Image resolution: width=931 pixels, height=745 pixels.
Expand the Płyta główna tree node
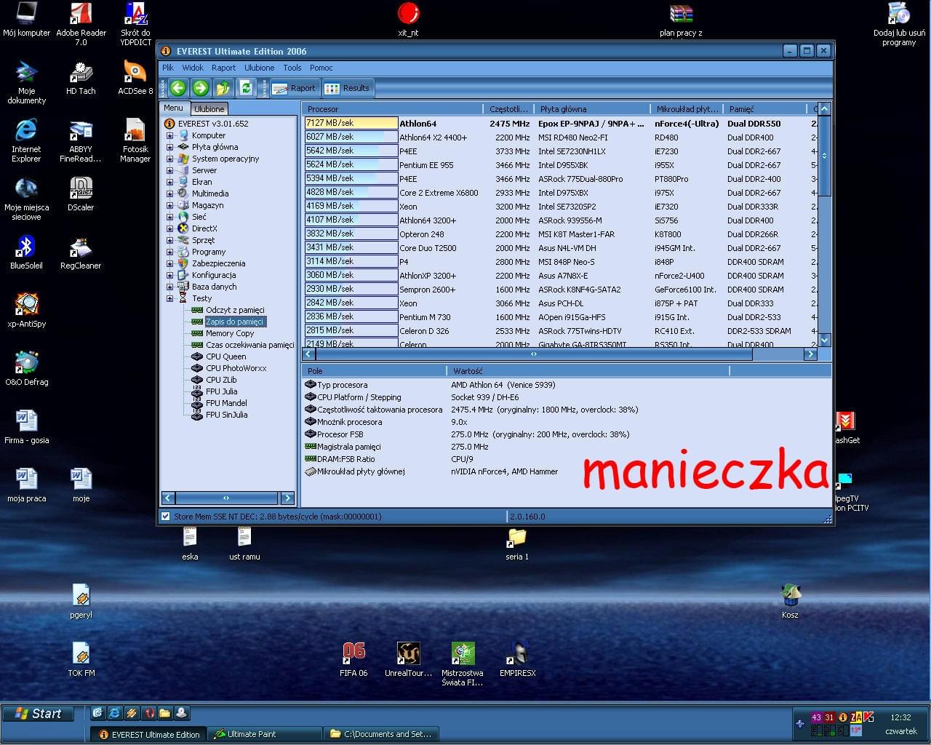169,147
